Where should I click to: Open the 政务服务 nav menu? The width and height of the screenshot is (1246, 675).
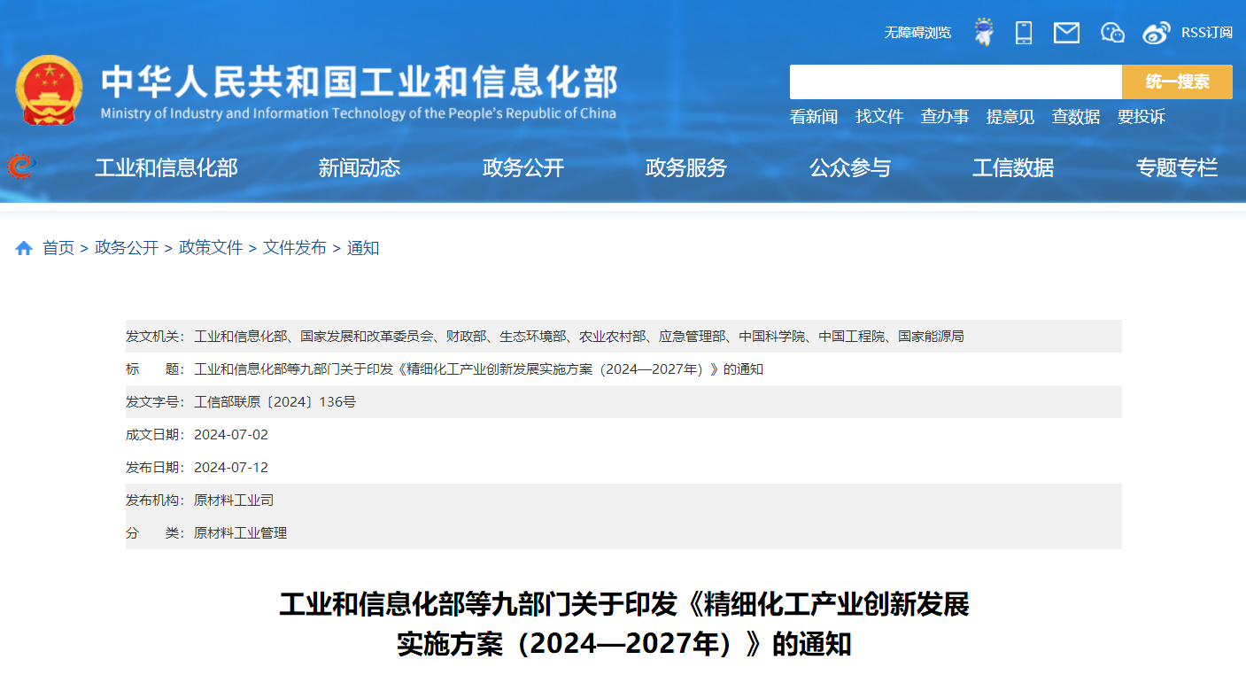coord(686,167)
